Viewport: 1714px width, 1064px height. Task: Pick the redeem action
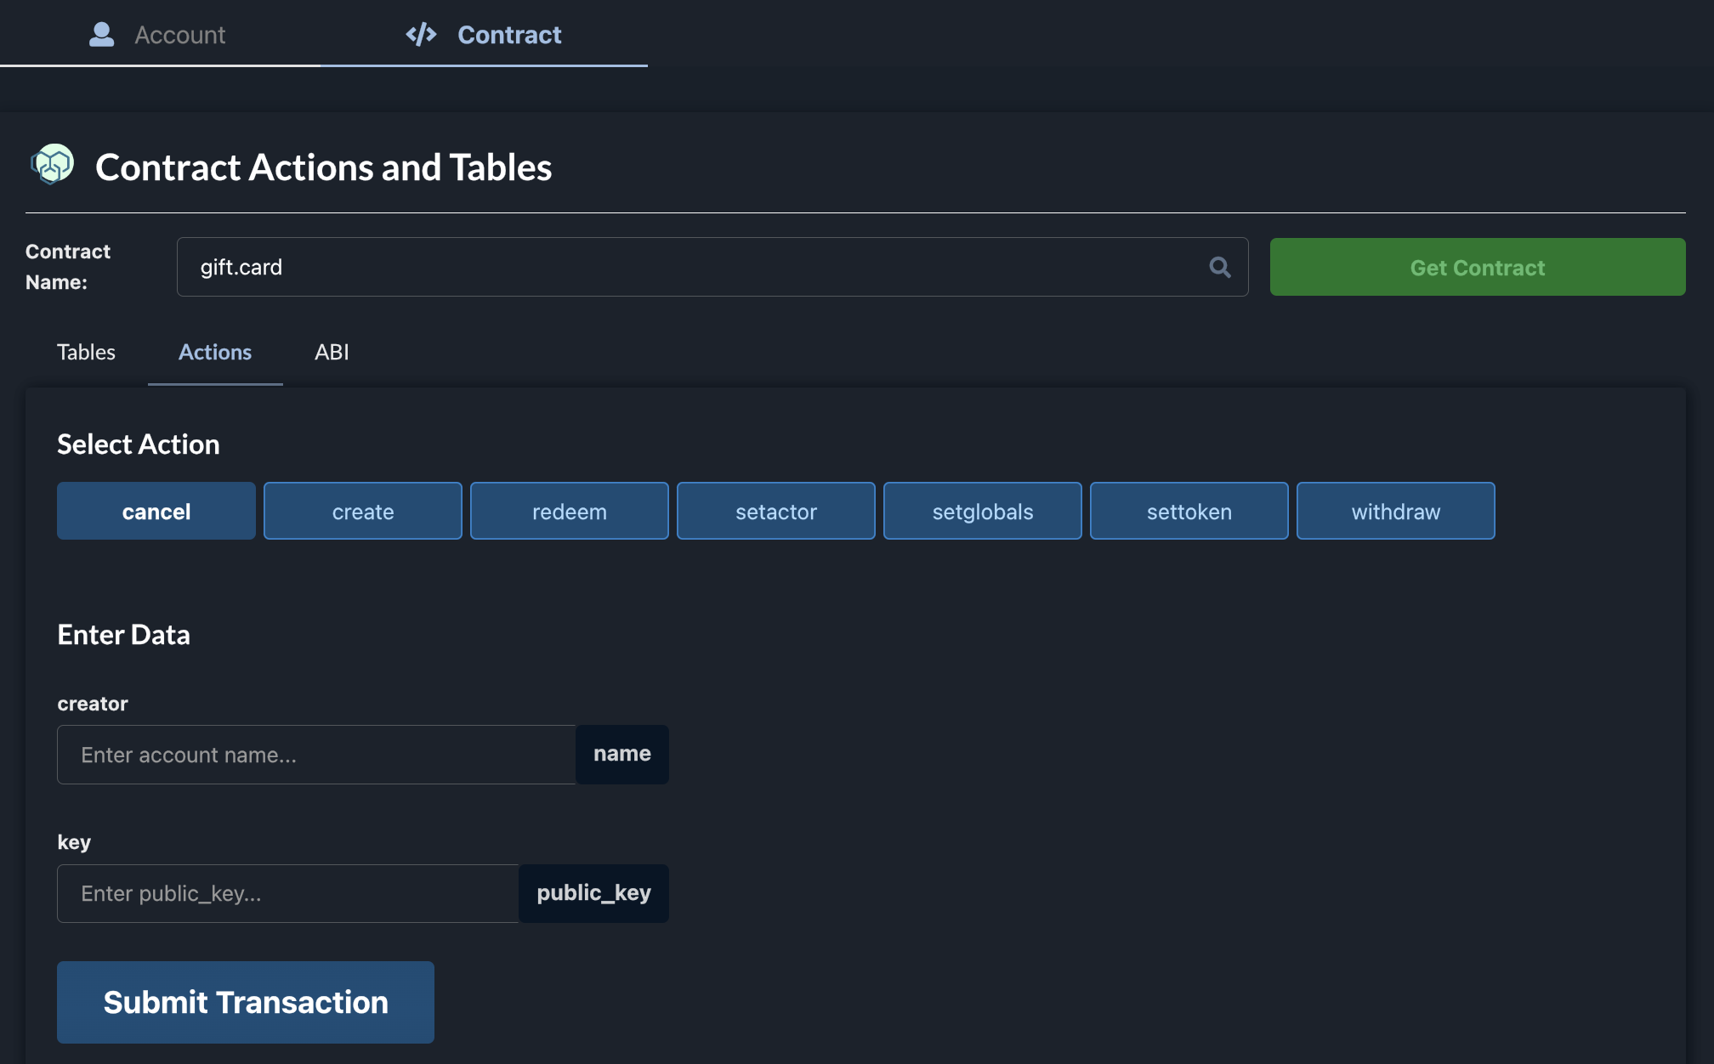tap(570, 512)
